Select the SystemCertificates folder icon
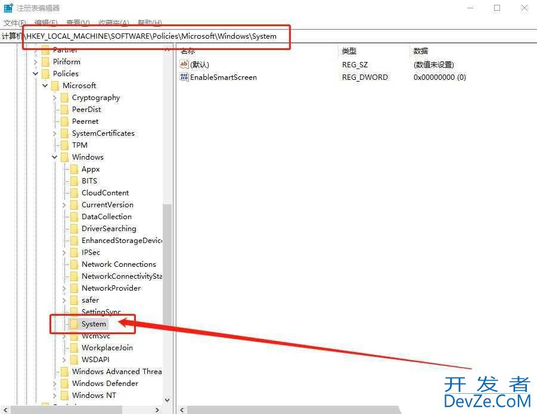The width and height of the screenshot is (537, 414). (x=65, y=133)
